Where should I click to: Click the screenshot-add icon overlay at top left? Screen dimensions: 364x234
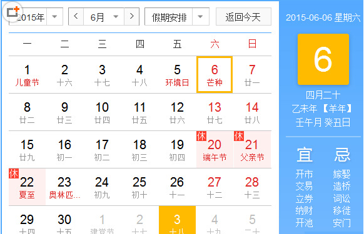click(x=13, y=12)
